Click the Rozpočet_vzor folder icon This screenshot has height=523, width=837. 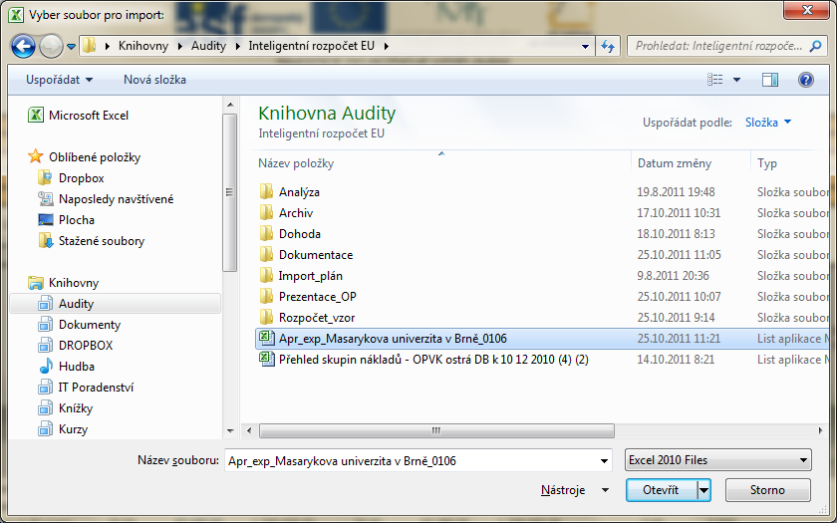(266, 318)
